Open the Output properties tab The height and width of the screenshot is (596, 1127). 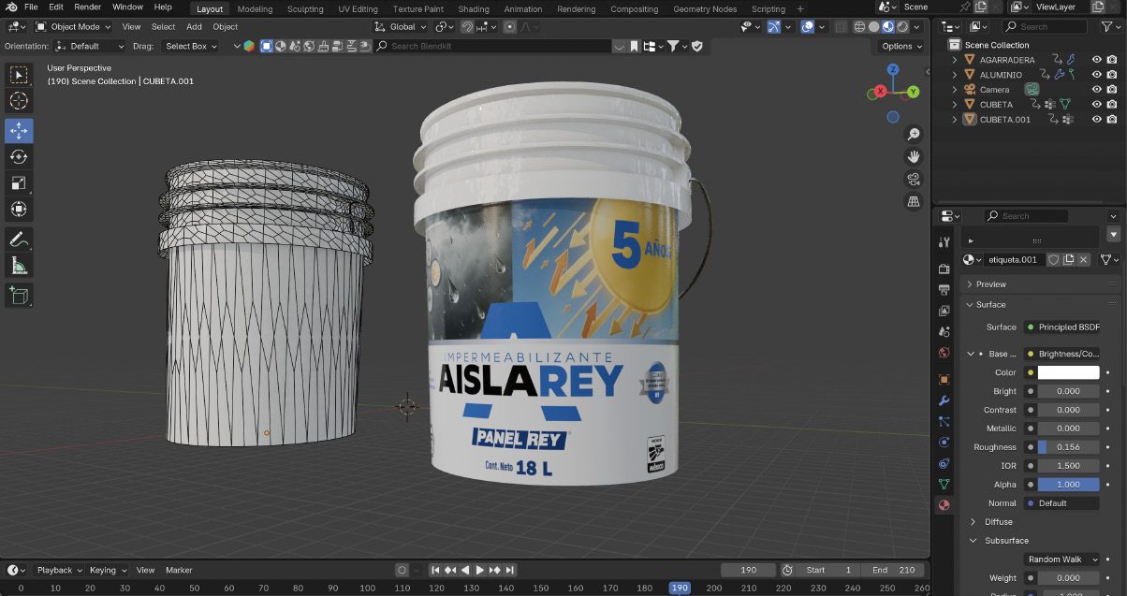click(x=944, y=290)
